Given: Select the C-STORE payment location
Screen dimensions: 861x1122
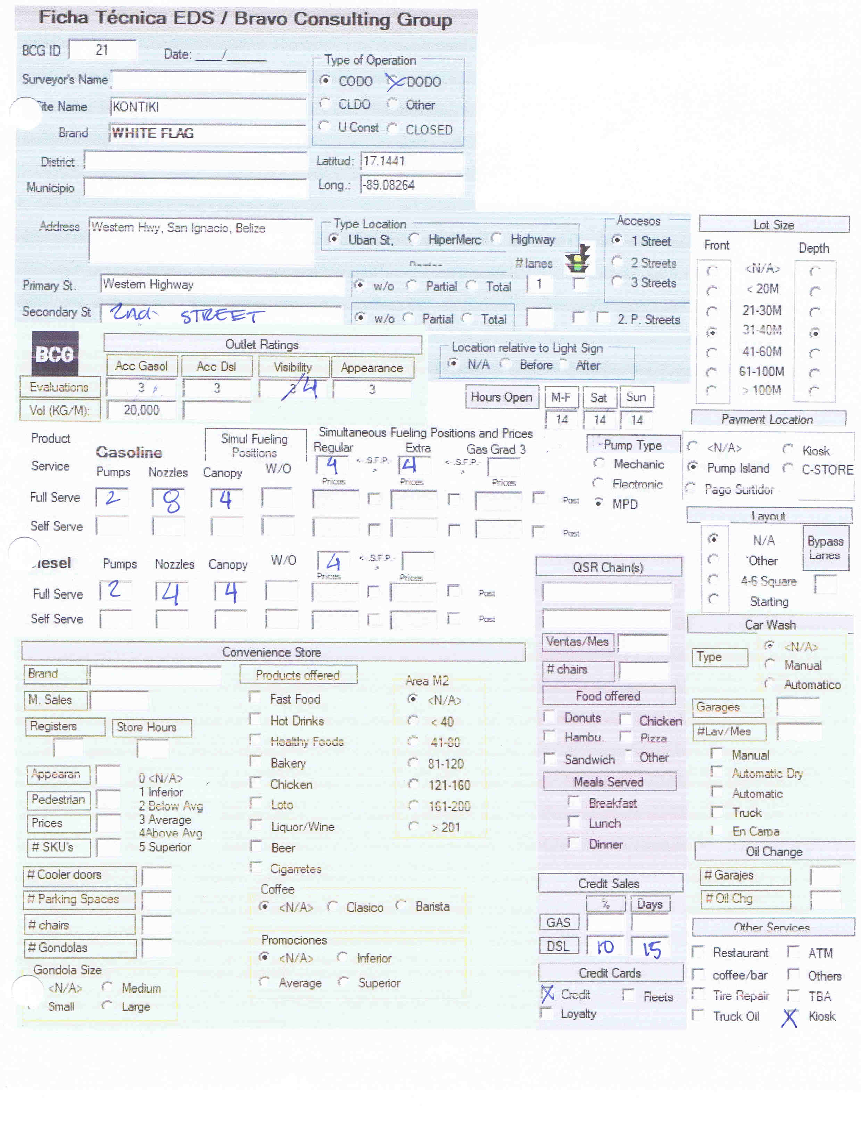Looking at the screenshot, I should pyautogui.click(x=788, y=469).
